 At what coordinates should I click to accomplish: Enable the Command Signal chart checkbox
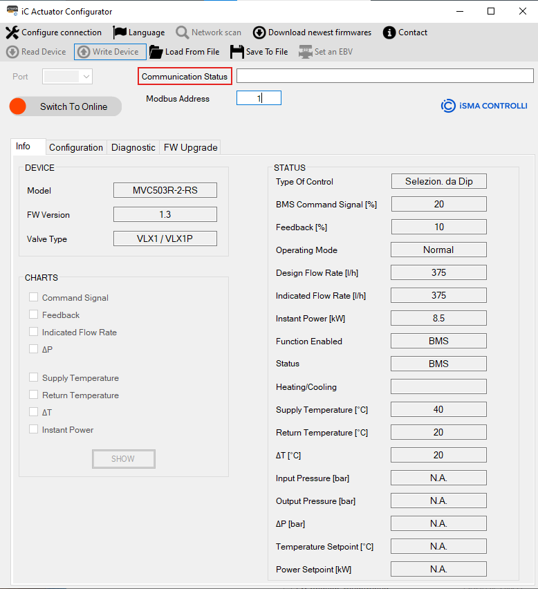33,297
